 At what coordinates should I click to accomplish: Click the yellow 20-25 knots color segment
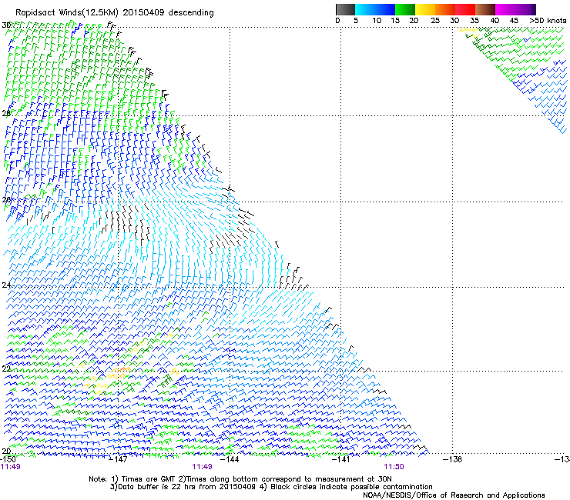(x=425, y=9)
